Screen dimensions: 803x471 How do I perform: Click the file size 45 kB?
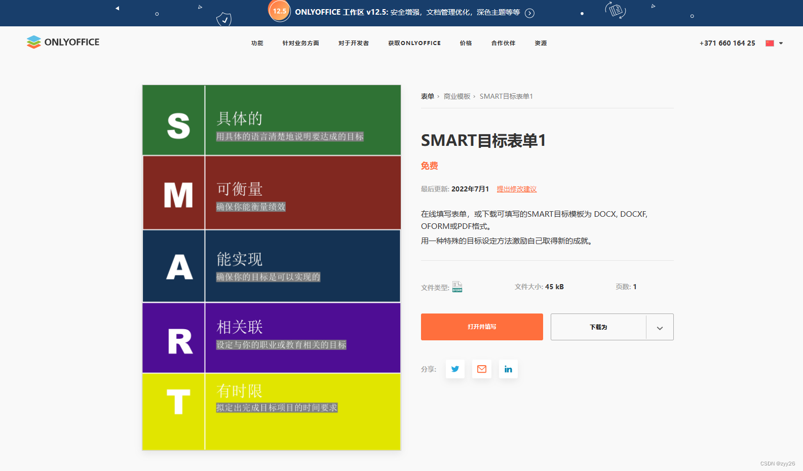(554, 287)
